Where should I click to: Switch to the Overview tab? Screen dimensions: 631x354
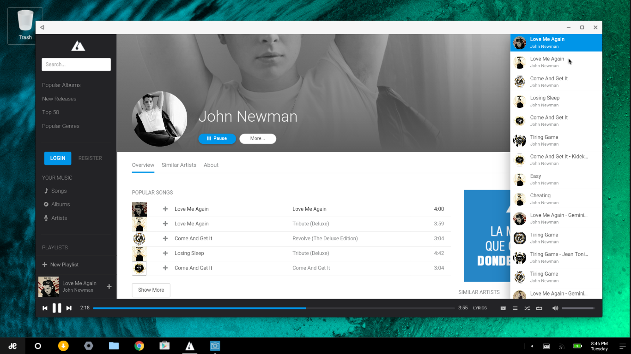(x=143, y=165)
